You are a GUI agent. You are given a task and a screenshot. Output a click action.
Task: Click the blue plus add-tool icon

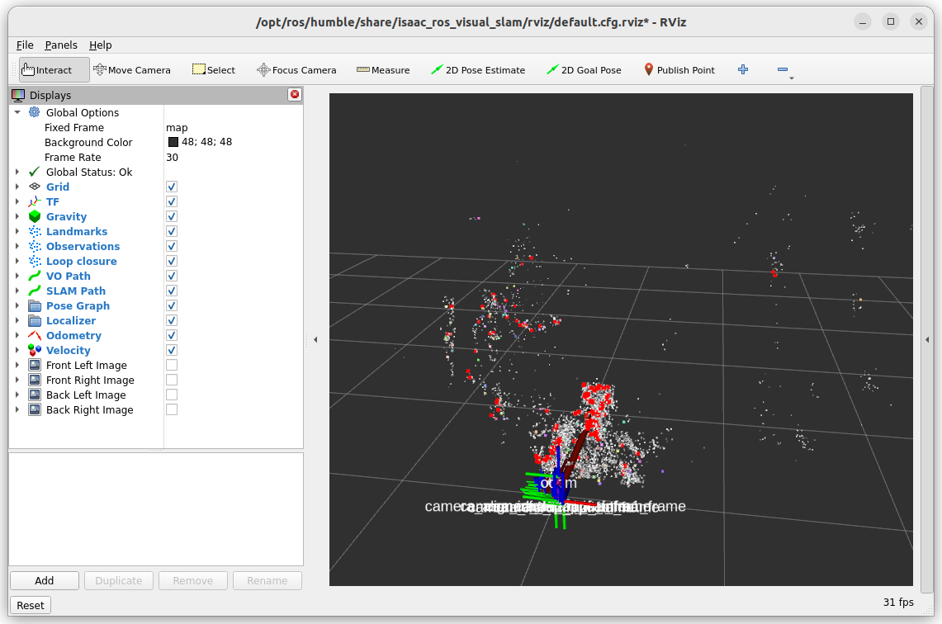pos(743,70)
